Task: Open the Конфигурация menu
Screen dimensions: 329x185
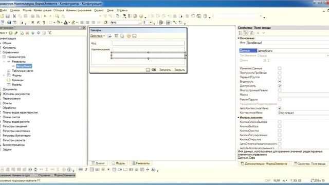Action: 42,10
